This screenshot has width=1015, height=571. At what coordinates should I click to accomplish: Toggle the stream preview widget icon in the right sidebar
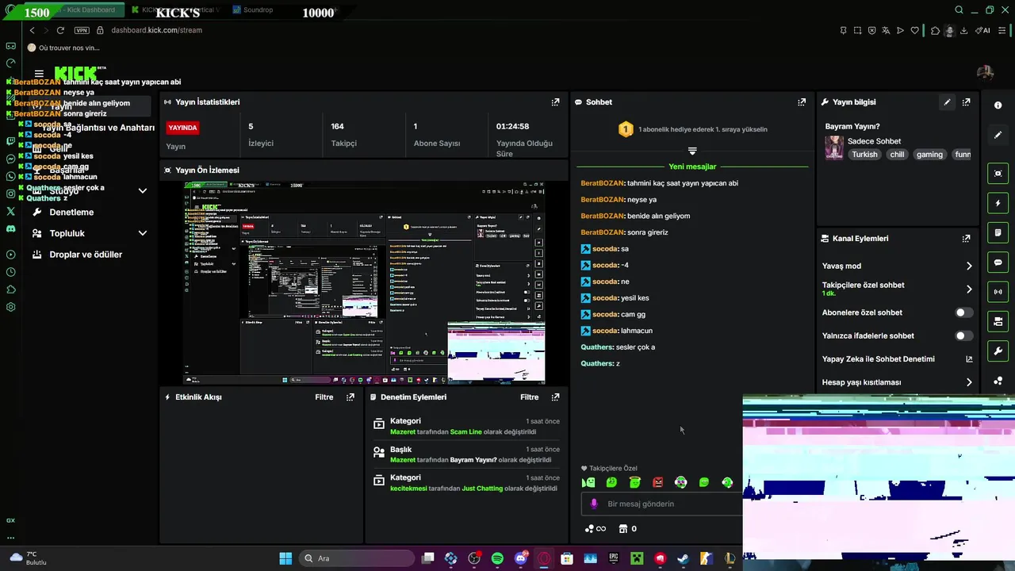click(998, 174)
